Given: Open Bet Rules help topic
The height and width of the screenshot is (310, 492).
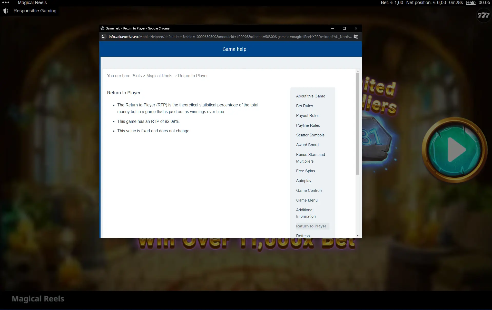Looking at the screenshot, I should pyautogui.click(x=304, y=106).
